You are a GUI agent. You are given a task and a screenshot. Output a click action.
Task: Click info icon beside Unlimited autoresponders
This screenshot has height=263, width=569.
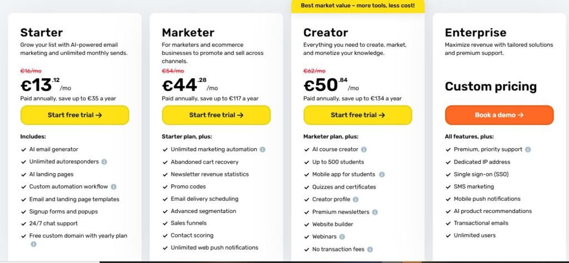104,162
